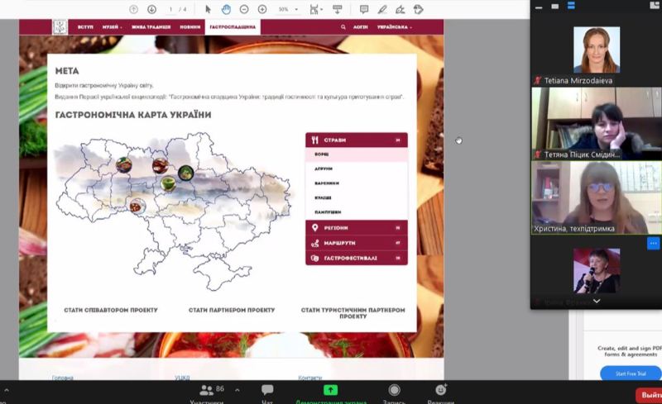Screen dimensions: 662x404
Task: Click the red Выйти leave button
Action: pyautogui.click(x=649, y=395)
